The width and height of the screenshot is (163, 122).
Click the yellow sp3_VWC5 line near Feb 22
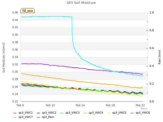coord(140,96)
